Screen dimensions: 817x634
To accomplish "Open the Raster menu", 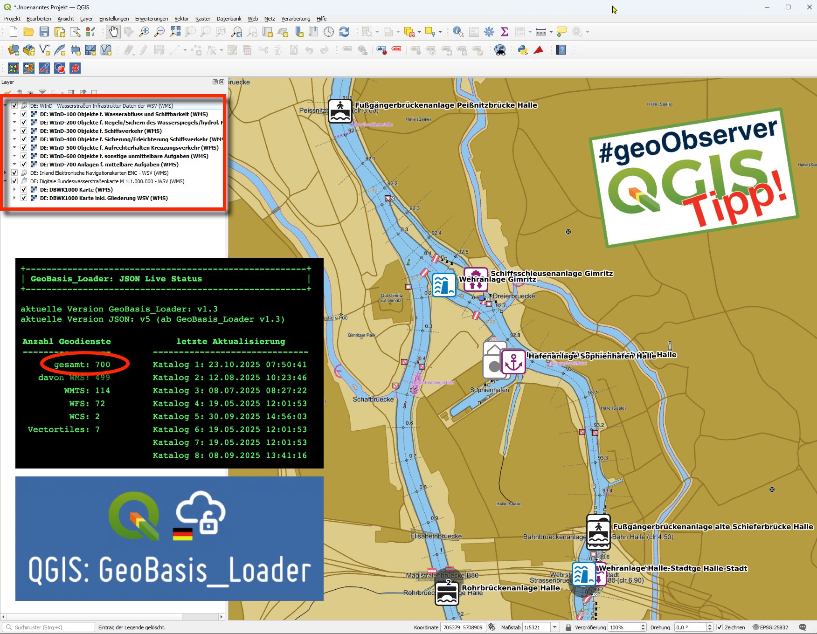I will point(202,19).
